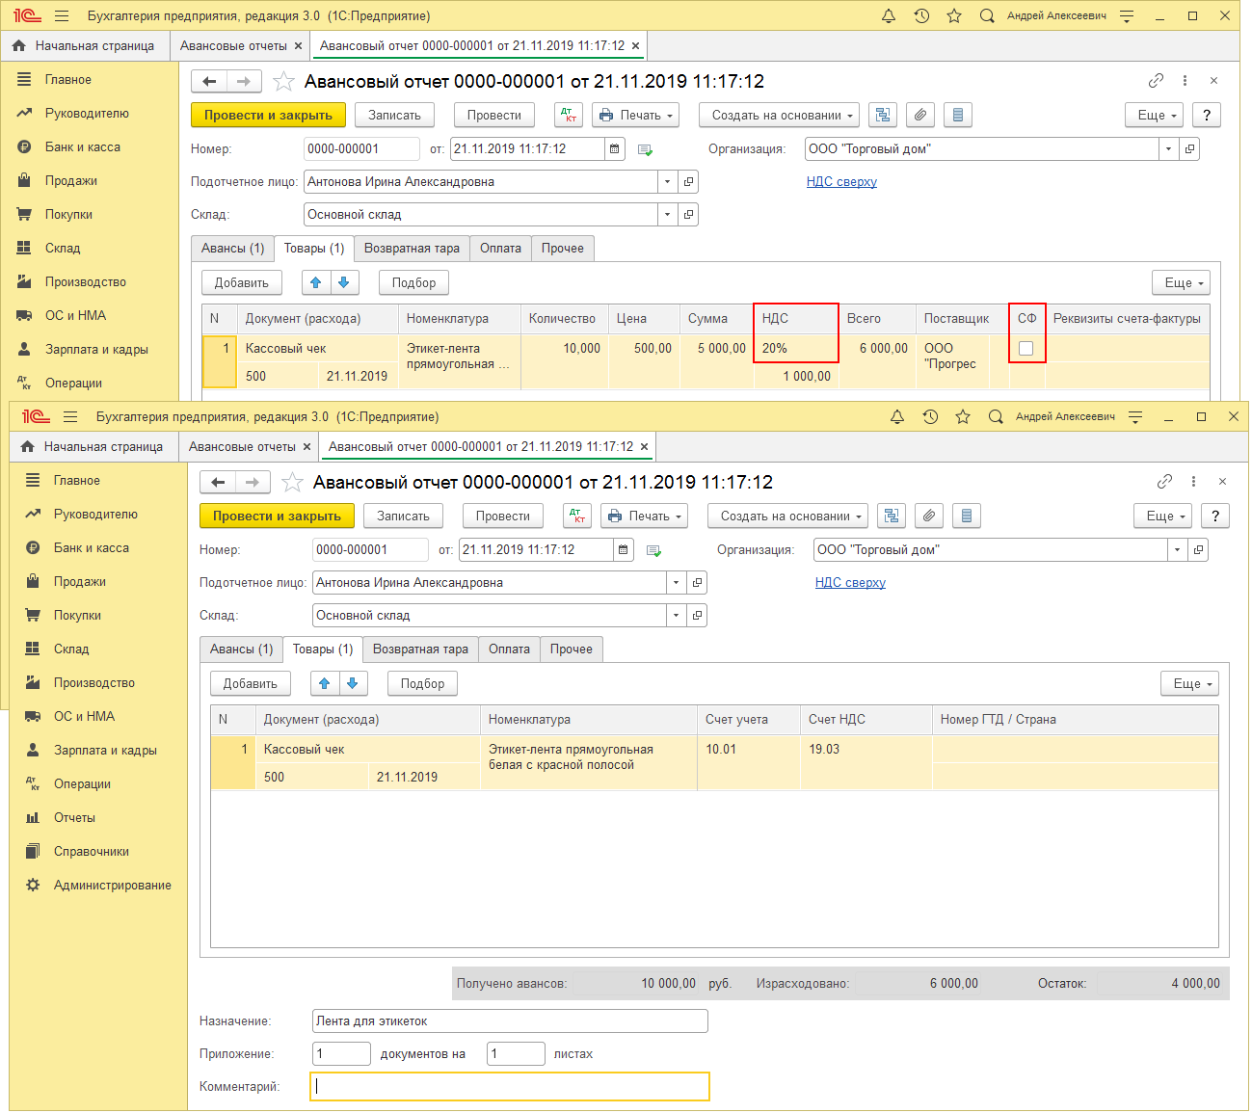Open notifications bell in front window
1252x1113 pixels.
(897, 416)
